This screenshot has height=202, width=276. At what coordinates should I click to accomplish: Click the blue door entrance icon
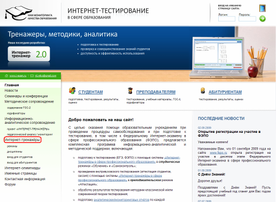tap(263, 8)
